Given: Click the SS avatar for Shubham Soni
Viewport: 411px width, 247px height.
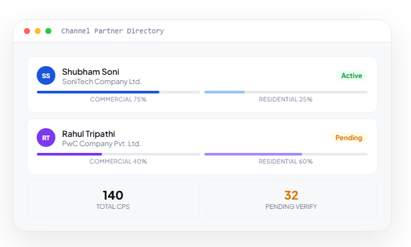Looking at the screenshot, I should pos(46,75).
